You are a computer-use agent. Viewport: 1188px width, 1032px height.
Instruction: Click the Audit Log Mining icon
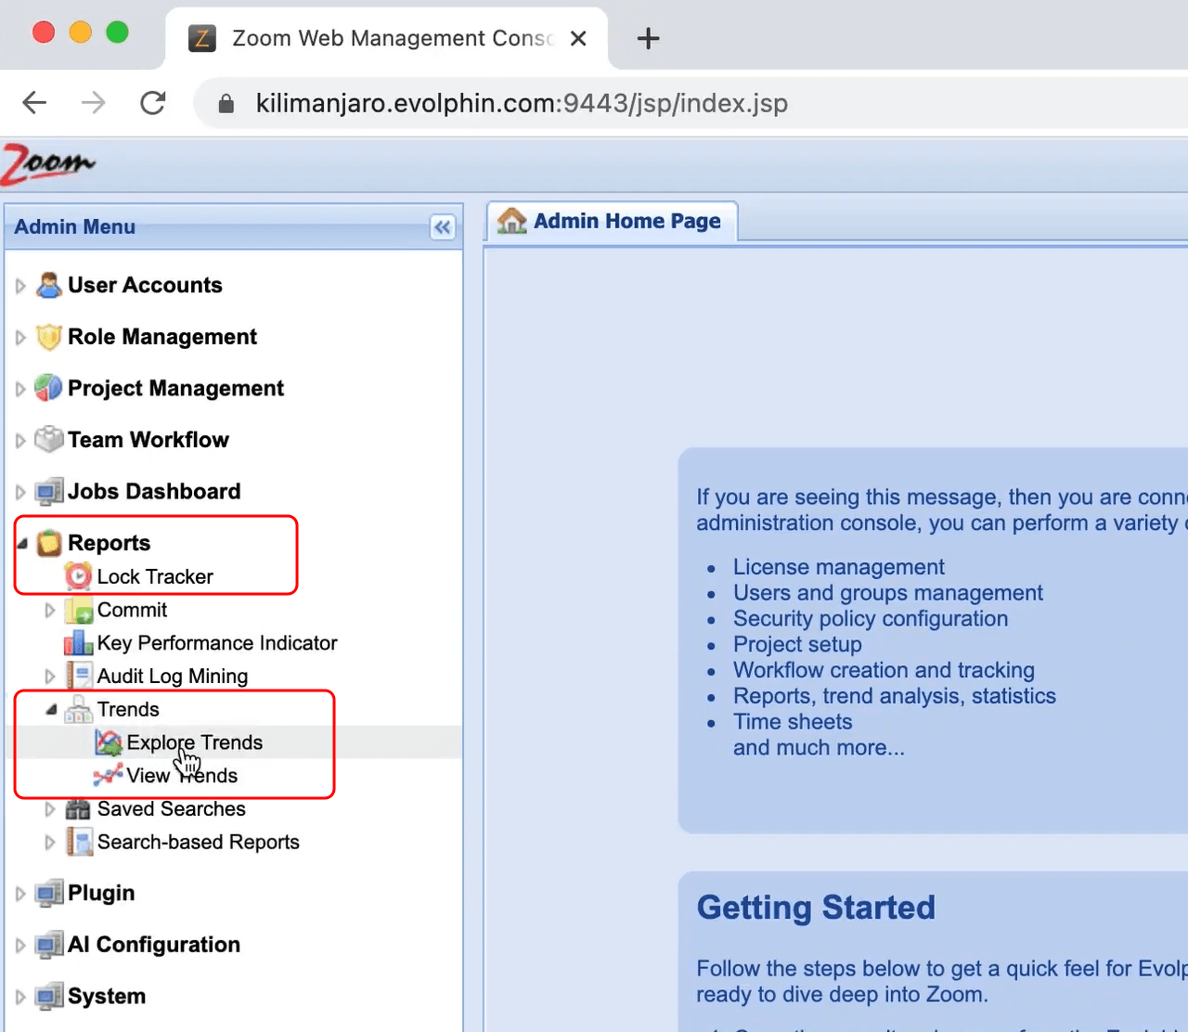pos(79,676)
